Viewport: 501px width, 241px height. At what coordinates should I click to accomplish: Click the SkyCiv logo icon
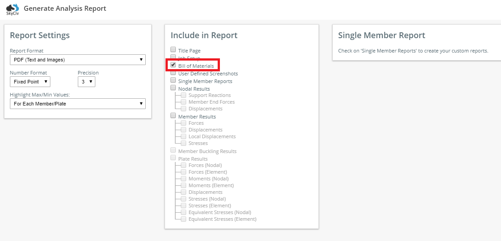(13, 9)
